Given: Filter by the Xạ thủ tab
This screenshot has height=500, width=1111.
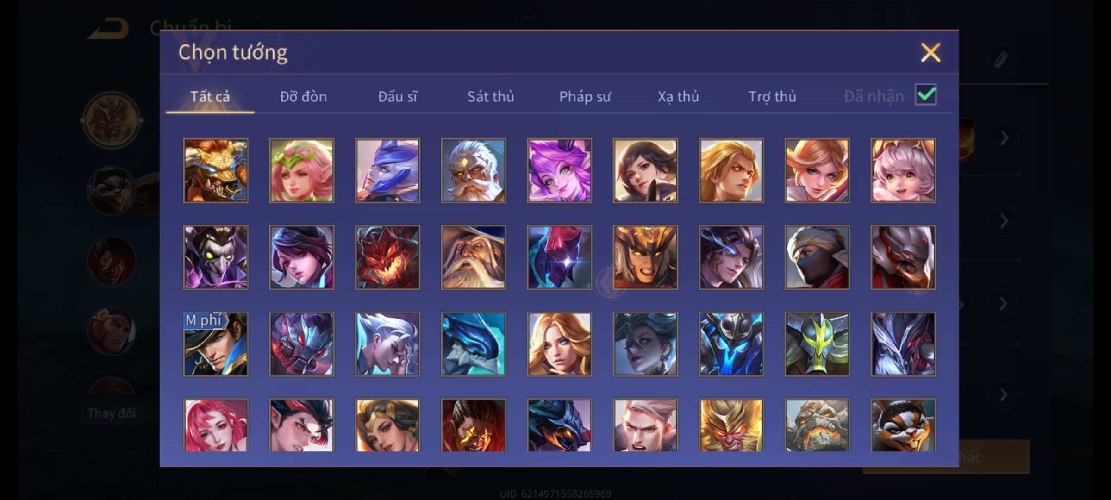Looking at the screenshot, I should [678, 96].
